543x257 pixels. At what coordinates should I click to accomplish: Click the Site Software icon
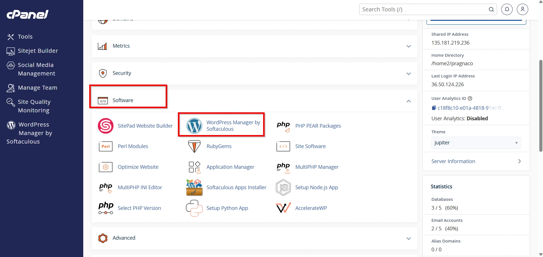(x=283, y=146)
